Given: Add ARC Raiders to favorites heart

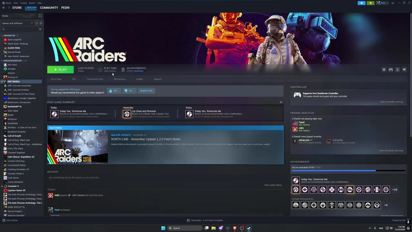Looking at the screenshot, I should coord(404,70).
